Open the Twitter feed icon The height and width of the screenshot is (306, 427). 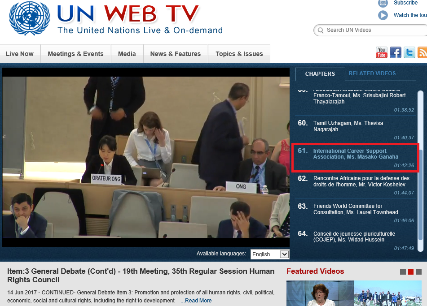coord(409,52)
